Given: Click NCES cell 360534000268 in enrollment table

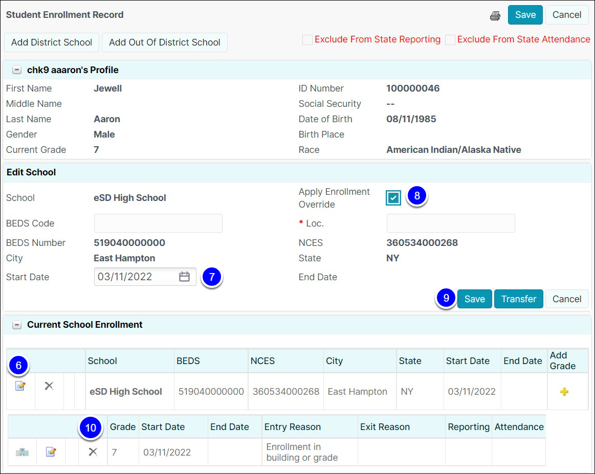Looking at the screenshot, I should tap(286, 391).
